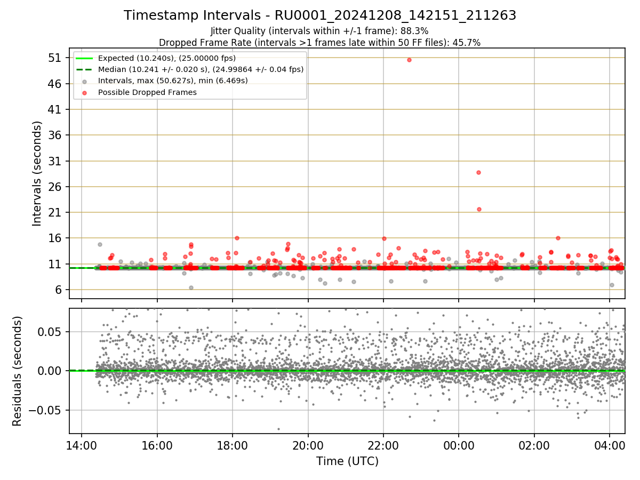
Task: Click the '51' tick label on intervals axis
Action: pos(55,58)
